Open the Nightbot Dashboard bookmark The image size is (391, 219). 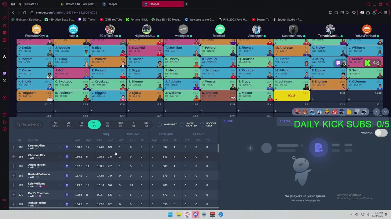point(26,19)
